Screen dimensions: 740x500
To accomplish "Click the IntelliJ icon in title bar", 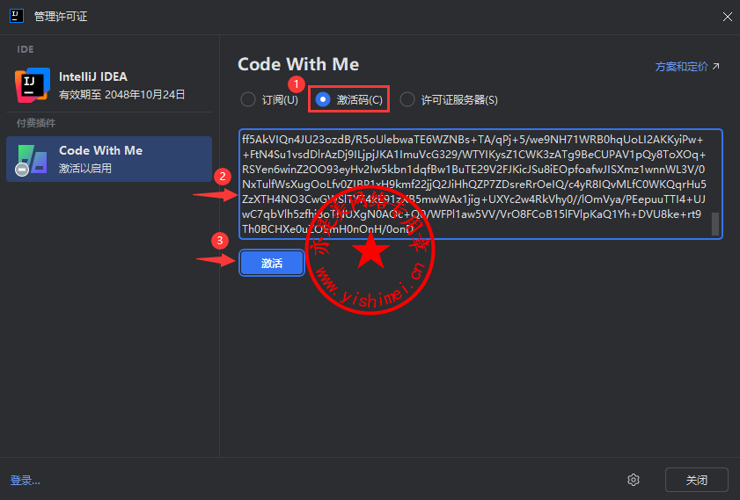I will point(17,16).
